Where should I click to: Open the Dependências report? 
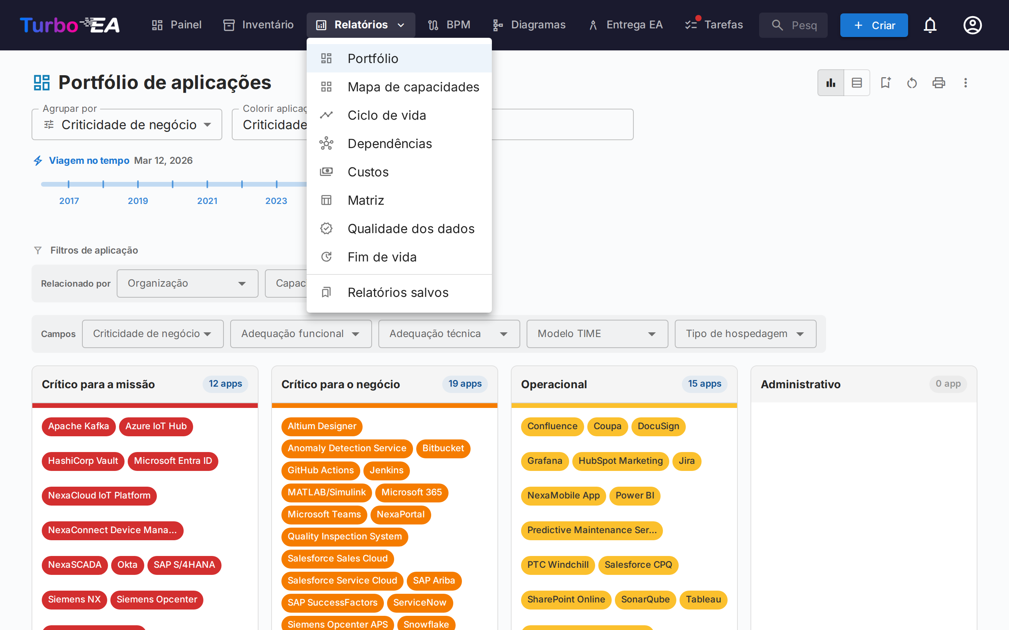(x=389, y=143)
